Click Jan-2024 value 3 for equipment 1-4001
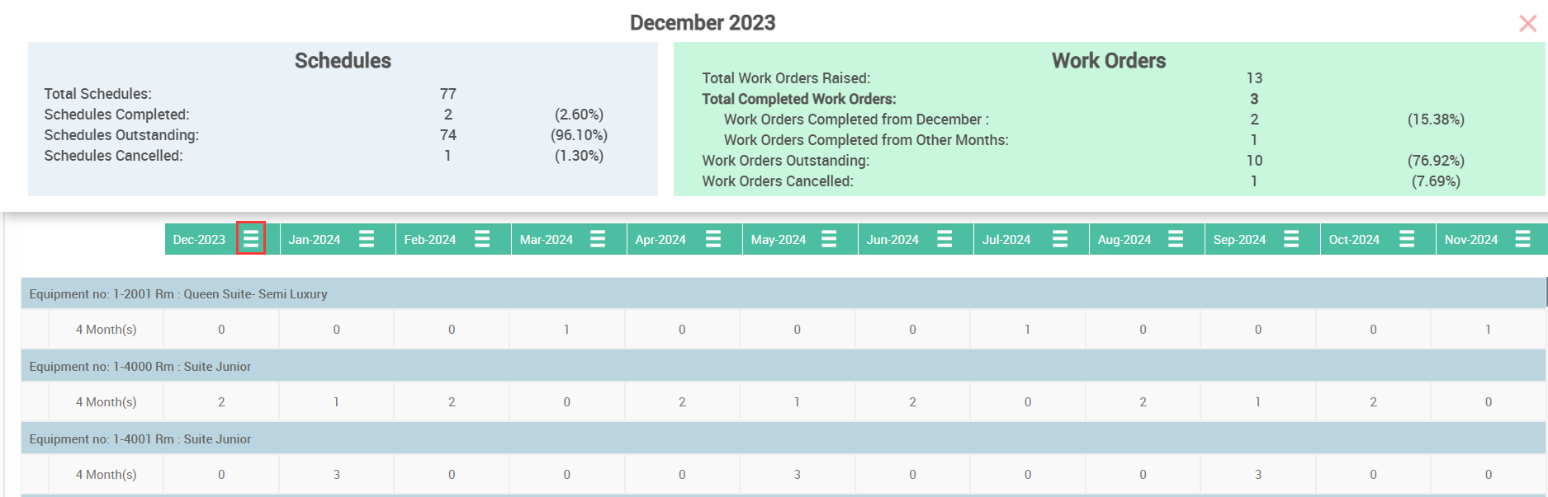1548x497 pixels. coord(336,475)
